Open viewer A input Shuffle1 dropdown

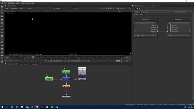[x=59, y=8]
